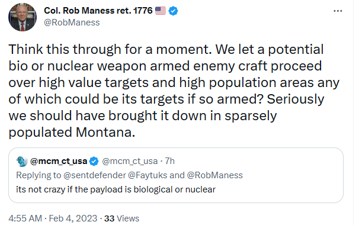Click the main tweet text body

coord(174,91)
